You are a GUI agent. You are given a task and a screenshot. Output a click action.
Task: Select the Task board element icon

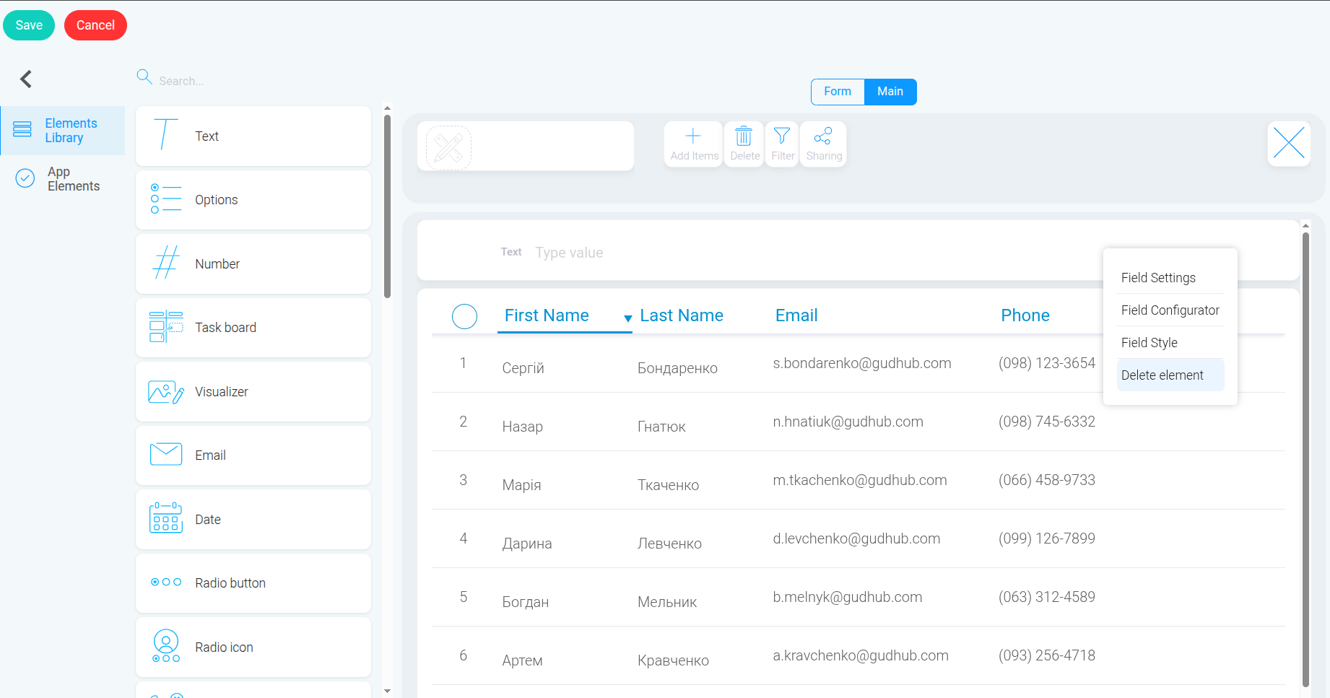pyautogui.click(x=166, y=326)
